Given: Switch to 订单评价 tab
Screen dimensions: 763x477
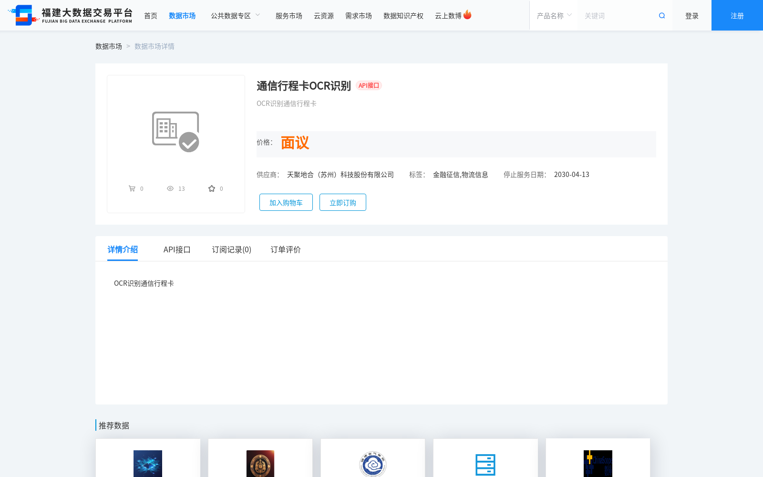Looking at the screenshot, I should pos(286,249).
